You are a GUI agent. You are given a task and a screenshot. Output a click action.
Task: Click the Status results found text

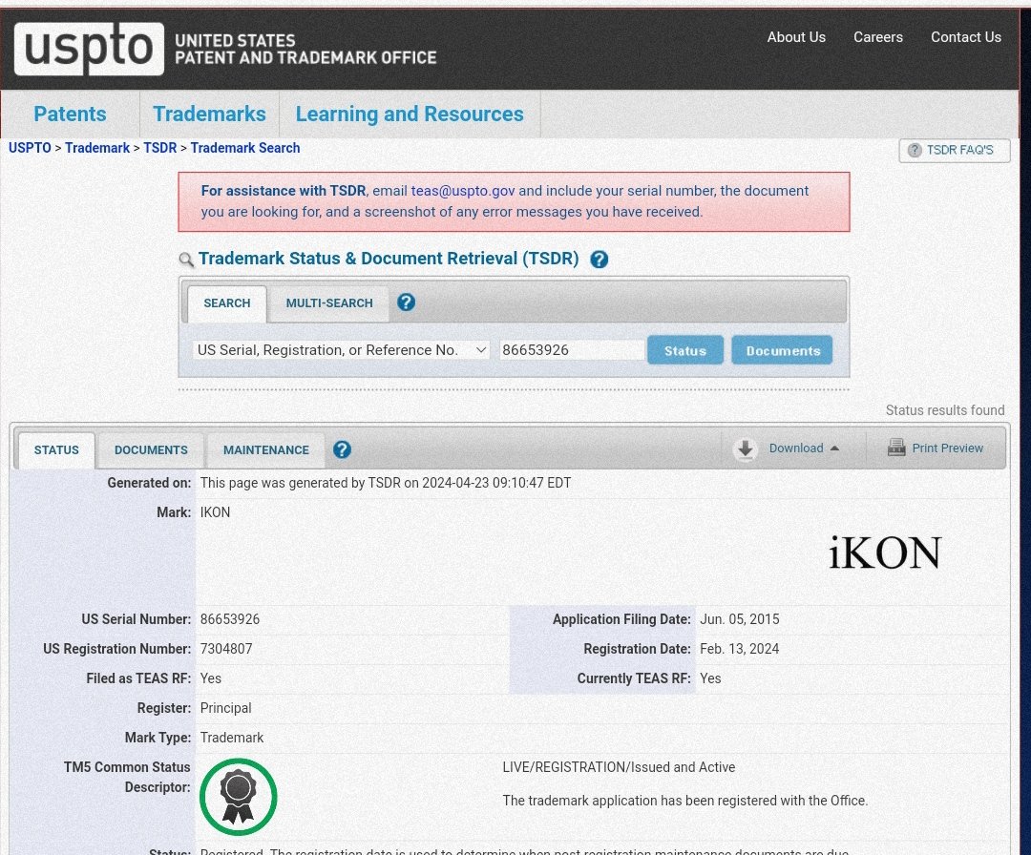pyautogui.click(x=945, y=410)
